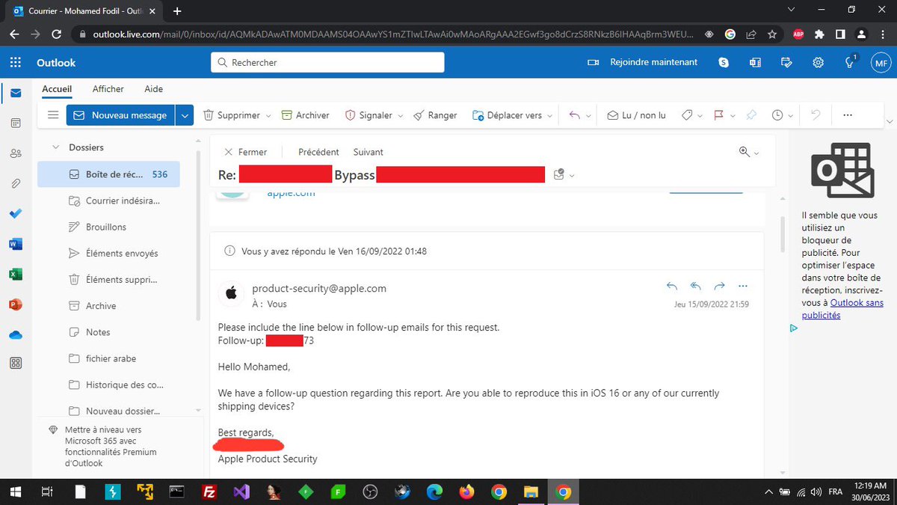Image resolution: width=897 pixels, height=505 pixels.
Task: Switch to the Accueil tab
Action: 57,89
